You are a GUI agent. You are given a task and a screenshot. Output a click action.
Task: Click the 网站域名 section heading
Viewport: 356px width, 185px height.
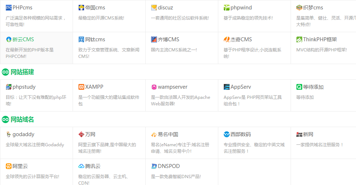pos(22,119)
